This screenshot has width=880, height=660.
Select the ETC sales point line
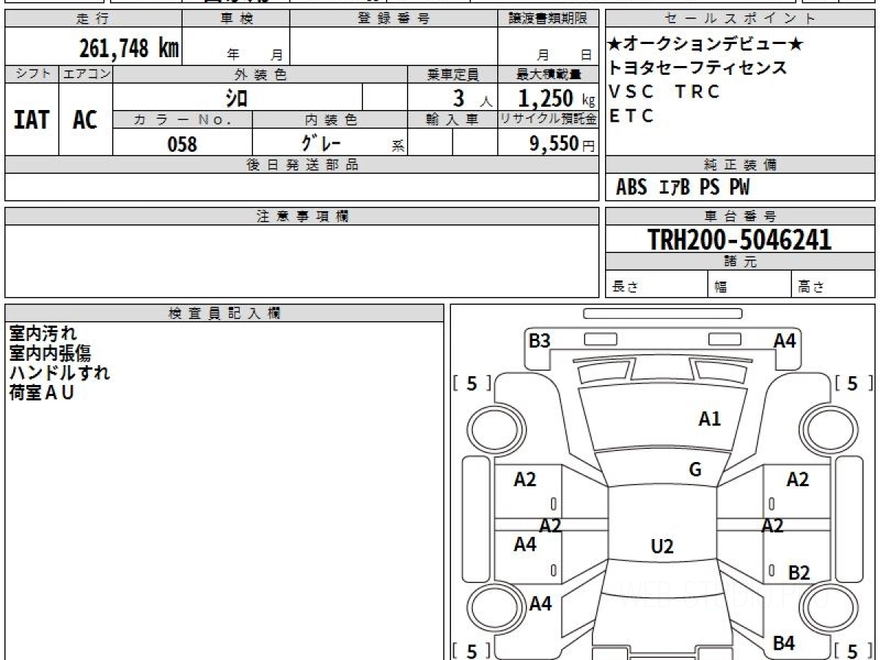(631, 116)
